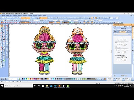Click the Ajustar percent input field

point(123,45)
